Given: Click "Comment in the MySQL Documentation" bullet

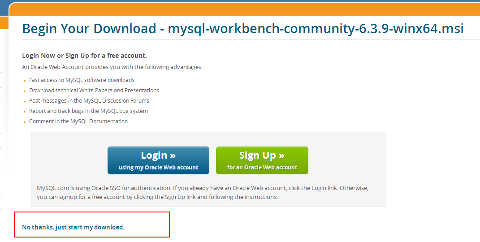Looking at the screenshot, I should tap(78, 121).
